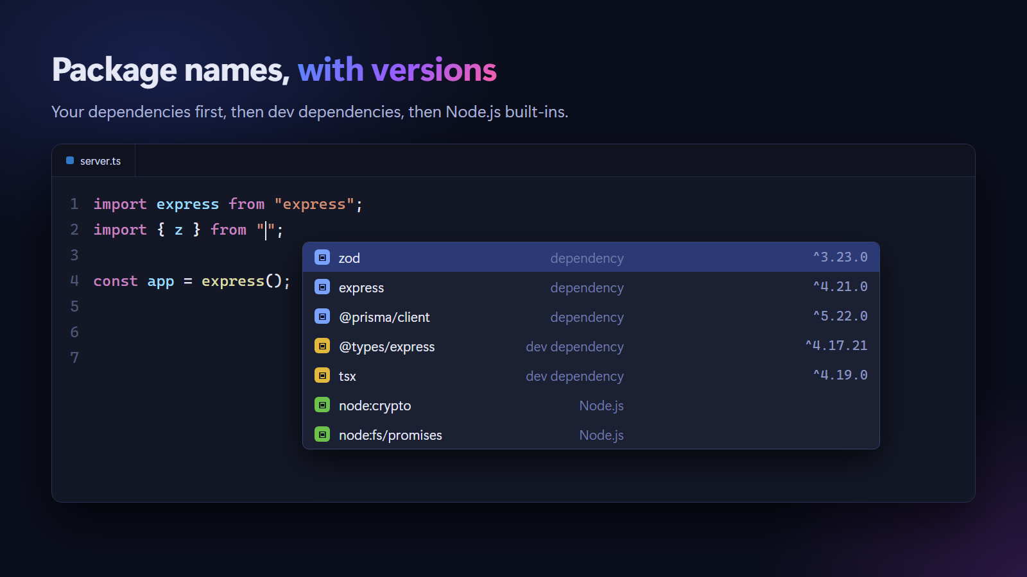This screenshot has width=1027, height=577.
Task: Click the 'Package names, with versions' heading
Action: pyautogui.click(x=274, y=70)
